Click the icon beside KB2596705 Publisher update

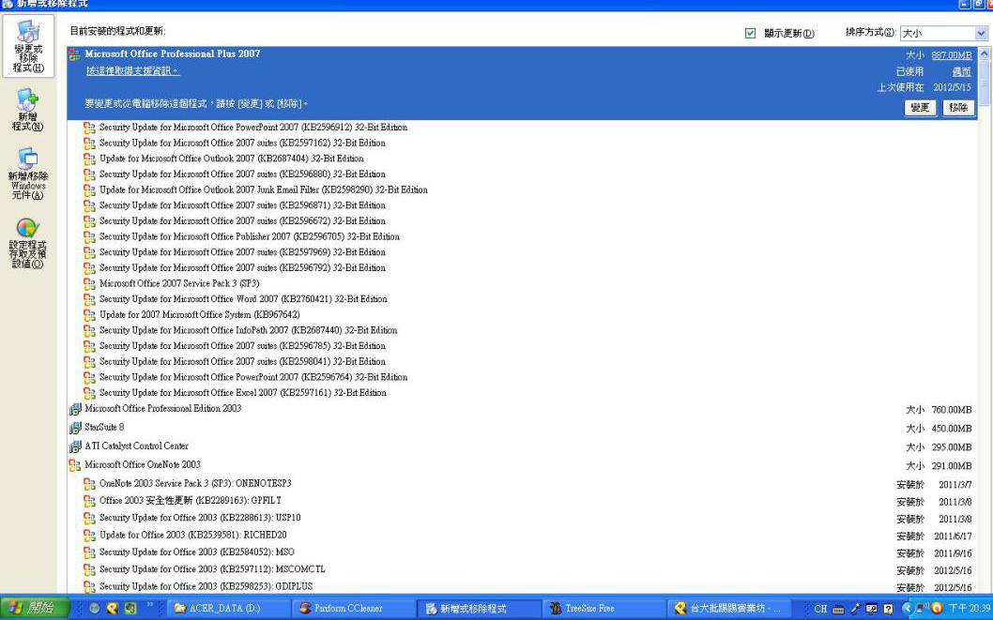click(x=89, y=237)
